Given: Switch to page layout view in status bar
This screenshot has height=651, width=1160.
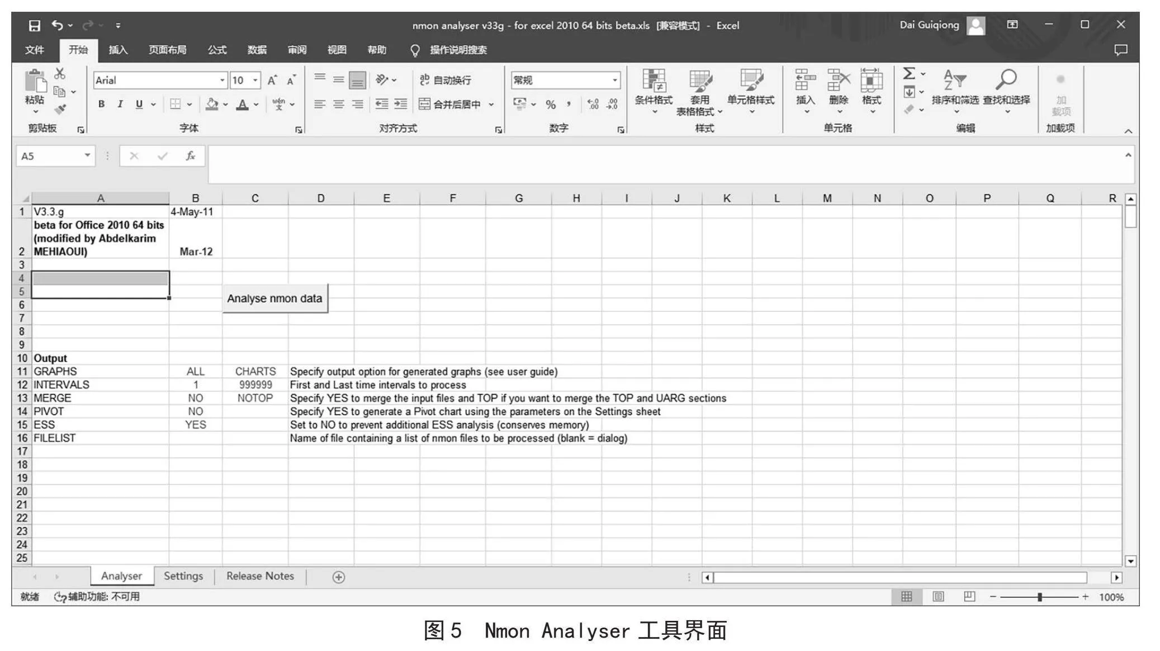Looking at the screenshot, I should [x=938, y=597].
